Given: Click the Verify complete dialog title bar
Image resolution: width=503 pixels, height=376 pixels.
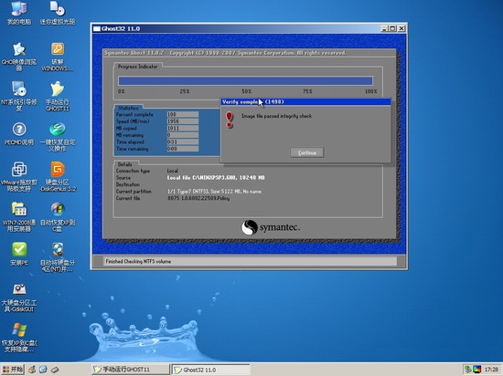Looking at the screenshot, I should click(x=305, y=102).
